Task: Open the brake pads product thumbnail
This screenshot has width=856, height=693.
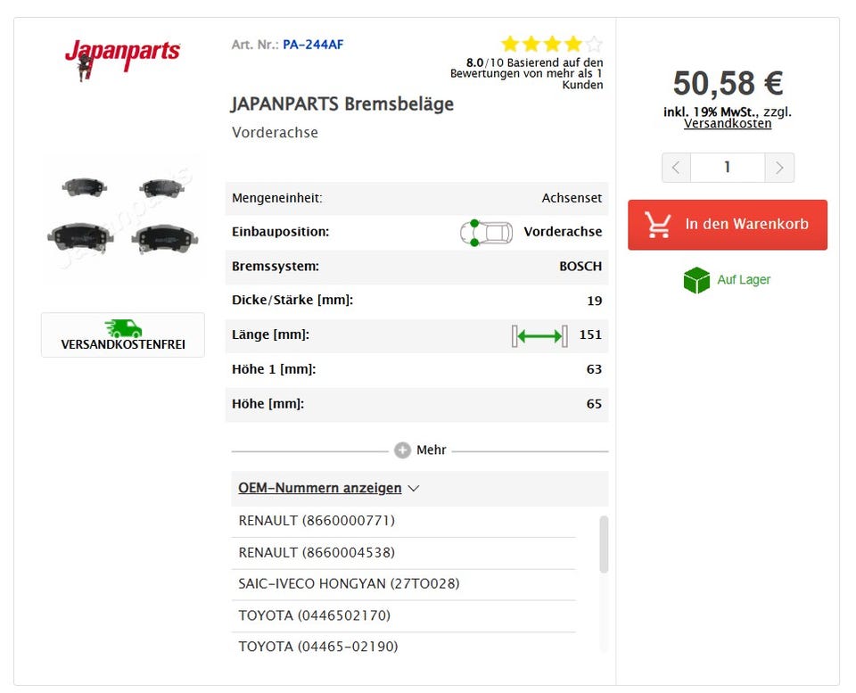Action: pyautogui.click(x=123, y=221)
